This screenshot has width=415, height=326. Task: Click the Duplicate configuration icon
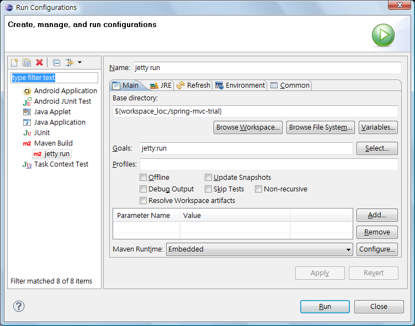[26, 62]
